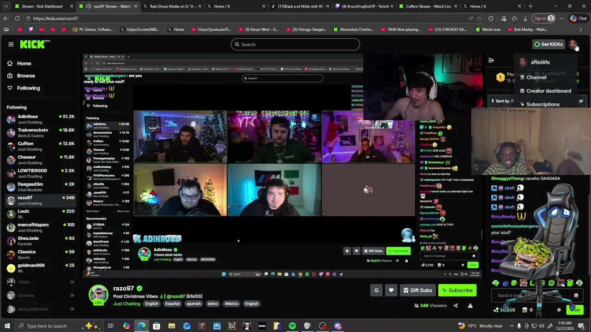This screenshot has width=591, height=332.
Task: Click the aflaxlife username in the dropdown
Action: 540,62
